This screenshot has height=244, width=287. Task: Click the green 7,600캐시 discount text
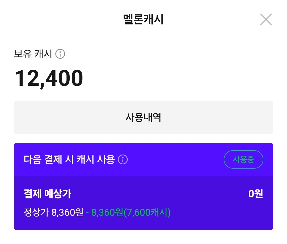pyautogui.click(x=131, y=213)
